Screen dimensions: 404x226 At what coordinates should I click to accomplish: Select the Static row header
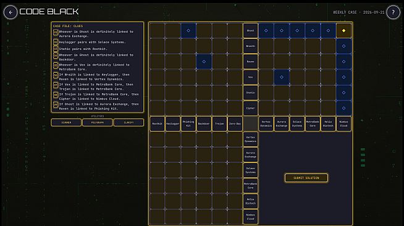click(250, 93)
